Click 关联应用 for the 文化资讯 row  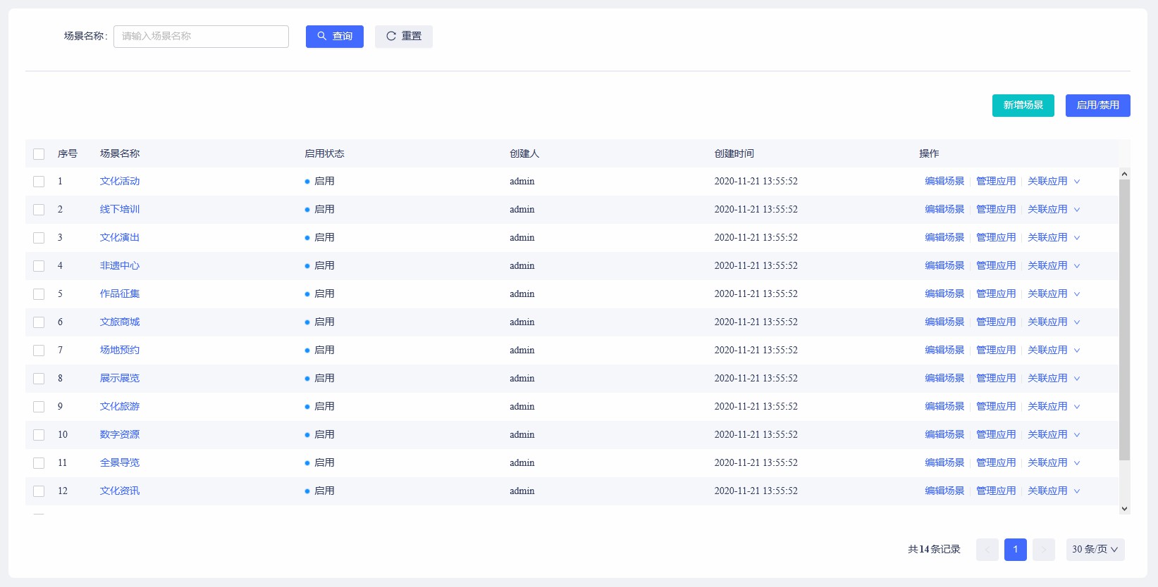(x=1047, y=491)
